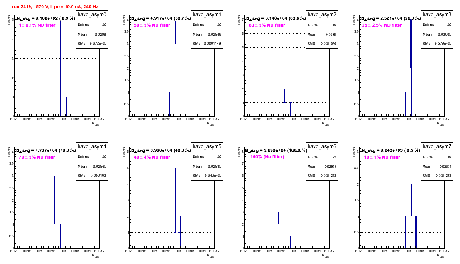Click the RMS value 0.0001149
The height and width of the screenshot is (264, 460).
[x=213, y=43]
